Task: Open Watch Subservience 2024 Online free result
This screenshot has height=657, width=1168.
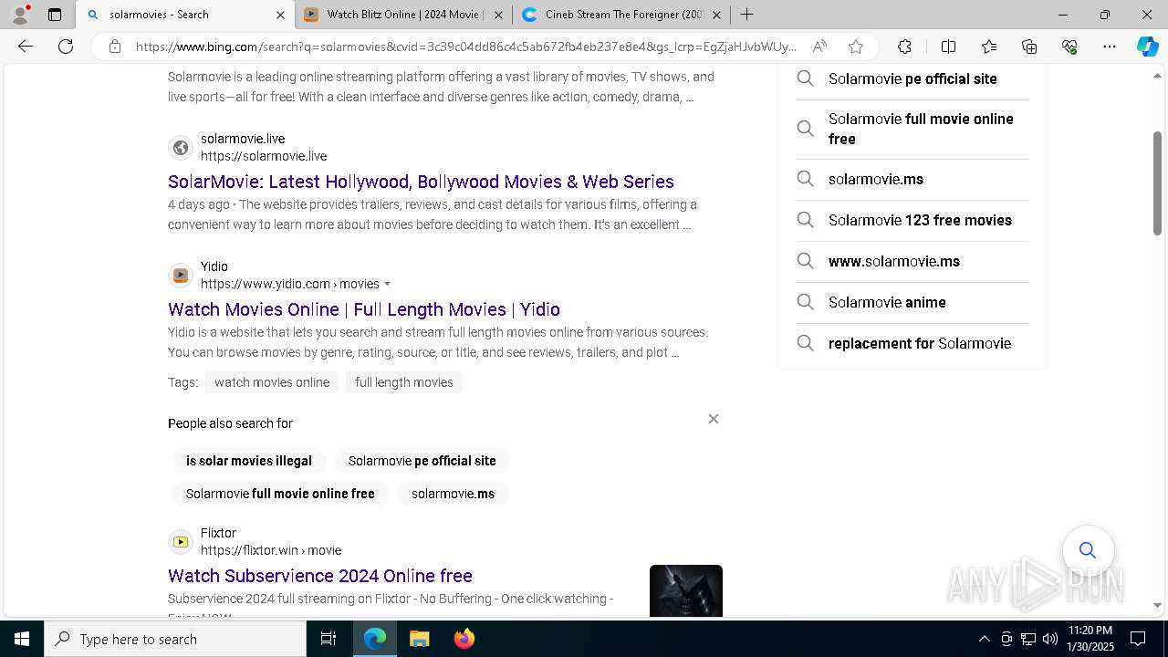Action: coord(320,576)
